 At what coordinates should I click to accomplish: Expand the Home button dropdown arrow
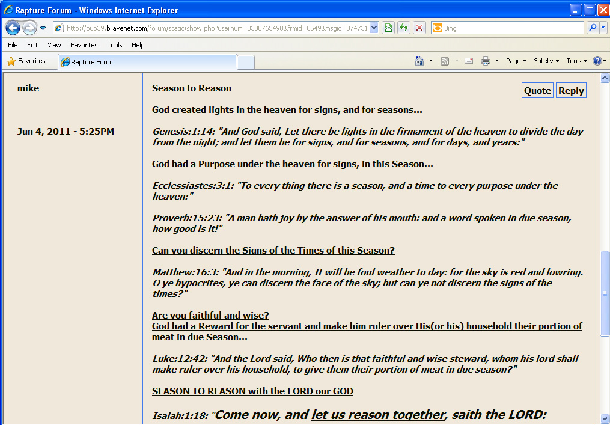click(431, 61)
